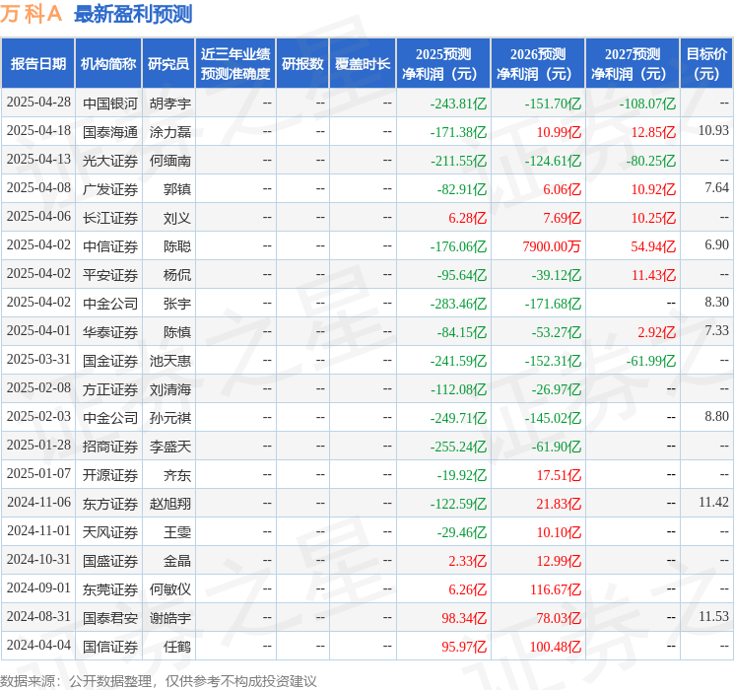Image resolution: width=734 pixels, height=690 pixels.
Task: Click the 98.34亿 profit value
Action: [464, 618]
